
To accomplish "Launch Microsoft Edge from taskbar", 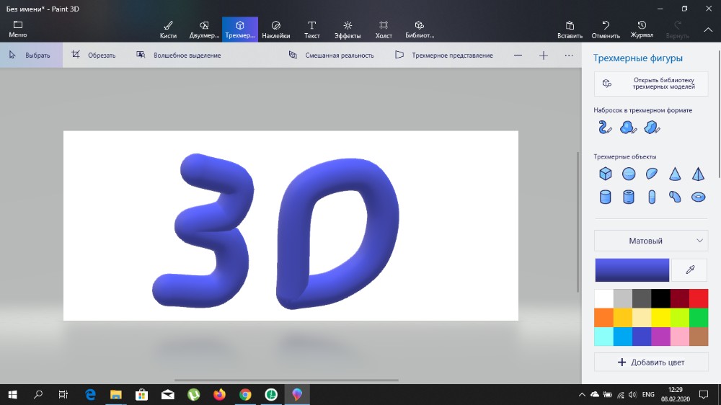I will tap(90, 394).
